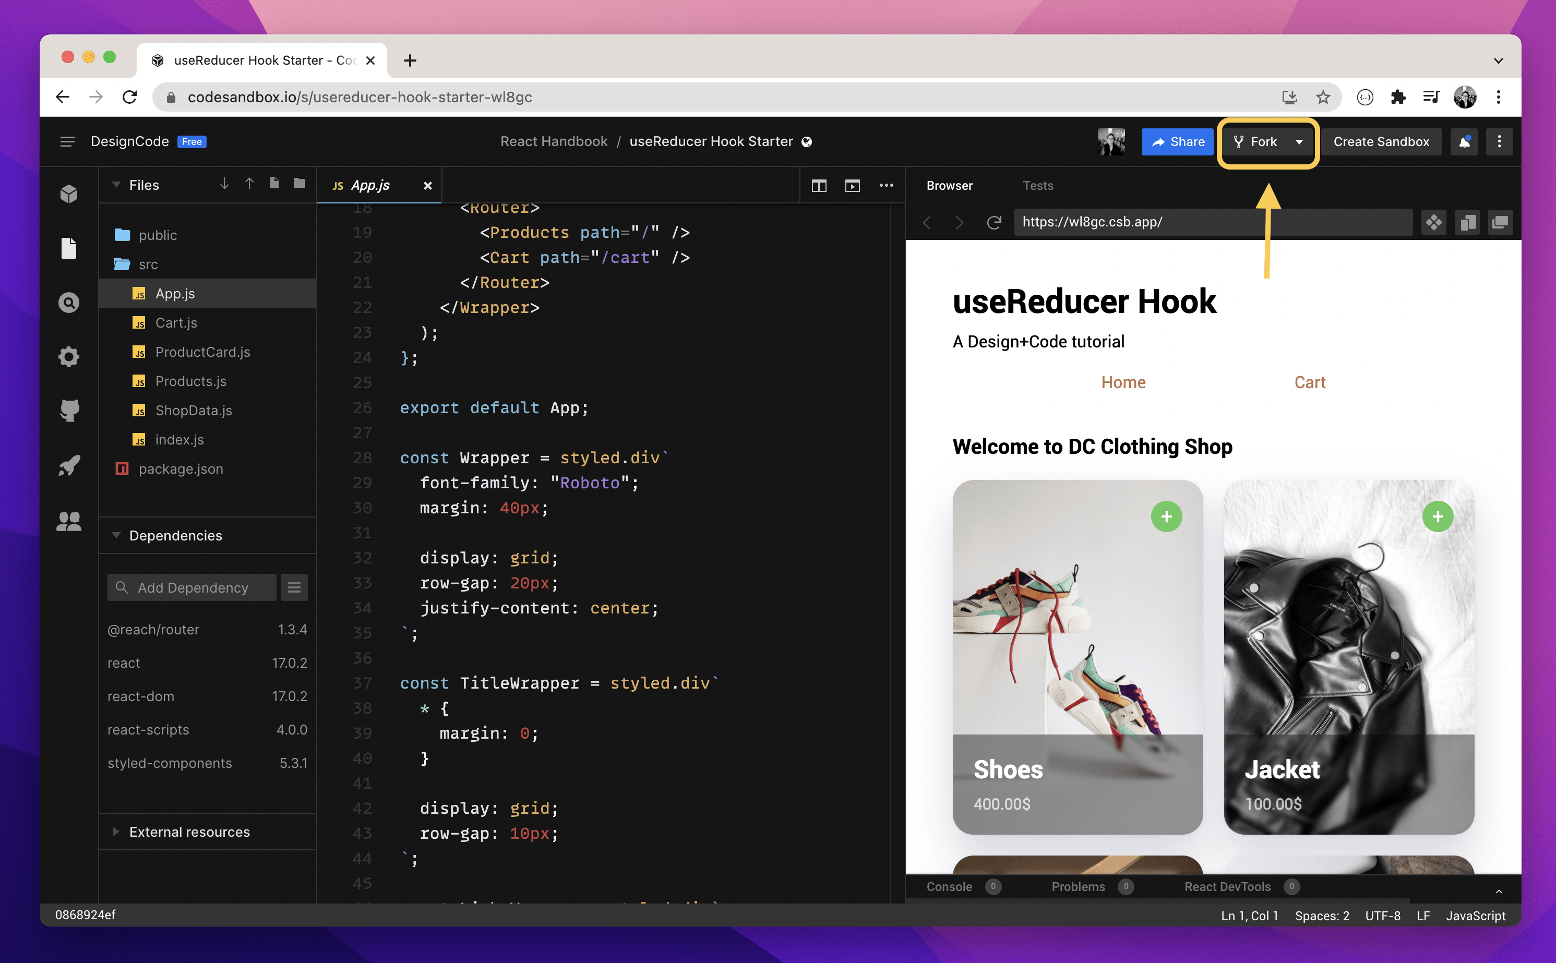Viewport: 1556px width, 963px height.
Task: Open Configuration Files gear panel
Action: pyautogui.click(x=69, y=356)
